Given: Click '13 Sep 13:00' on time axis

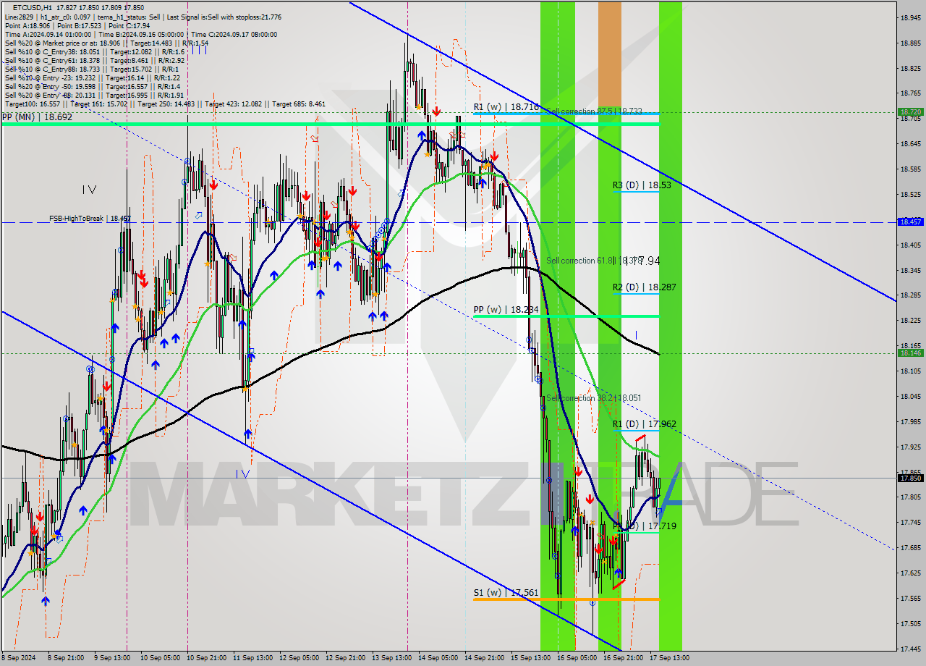Looking at the screenshot, I should (391, 658).
